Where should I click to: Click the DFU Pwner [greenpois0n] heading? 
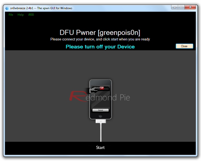[100, 33]
